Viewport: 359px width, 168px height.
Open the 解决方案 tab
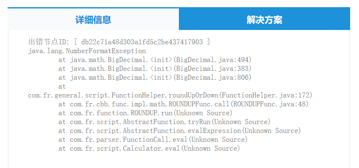(264, 20)
